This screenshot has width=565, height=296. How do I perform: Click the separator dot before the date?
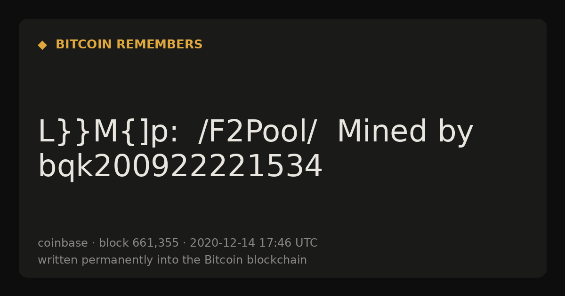click(184, 243)
